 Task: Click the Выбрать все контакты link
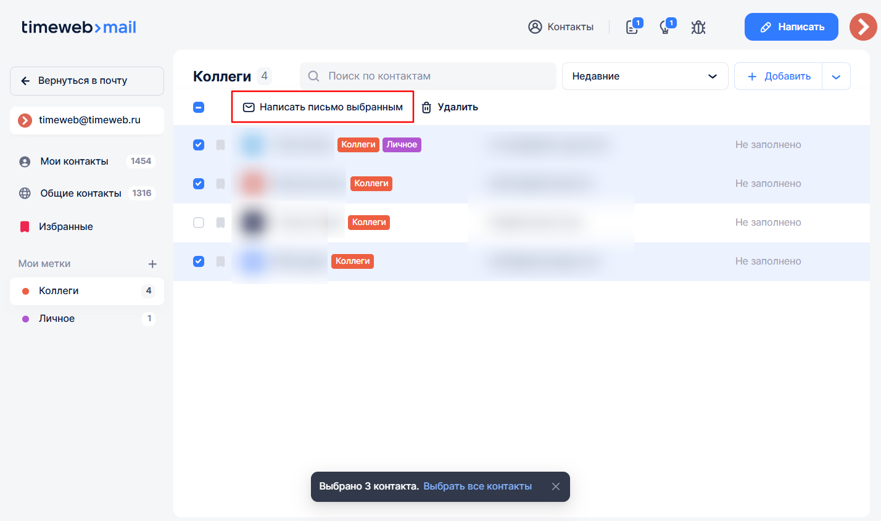tap(477, 486)
